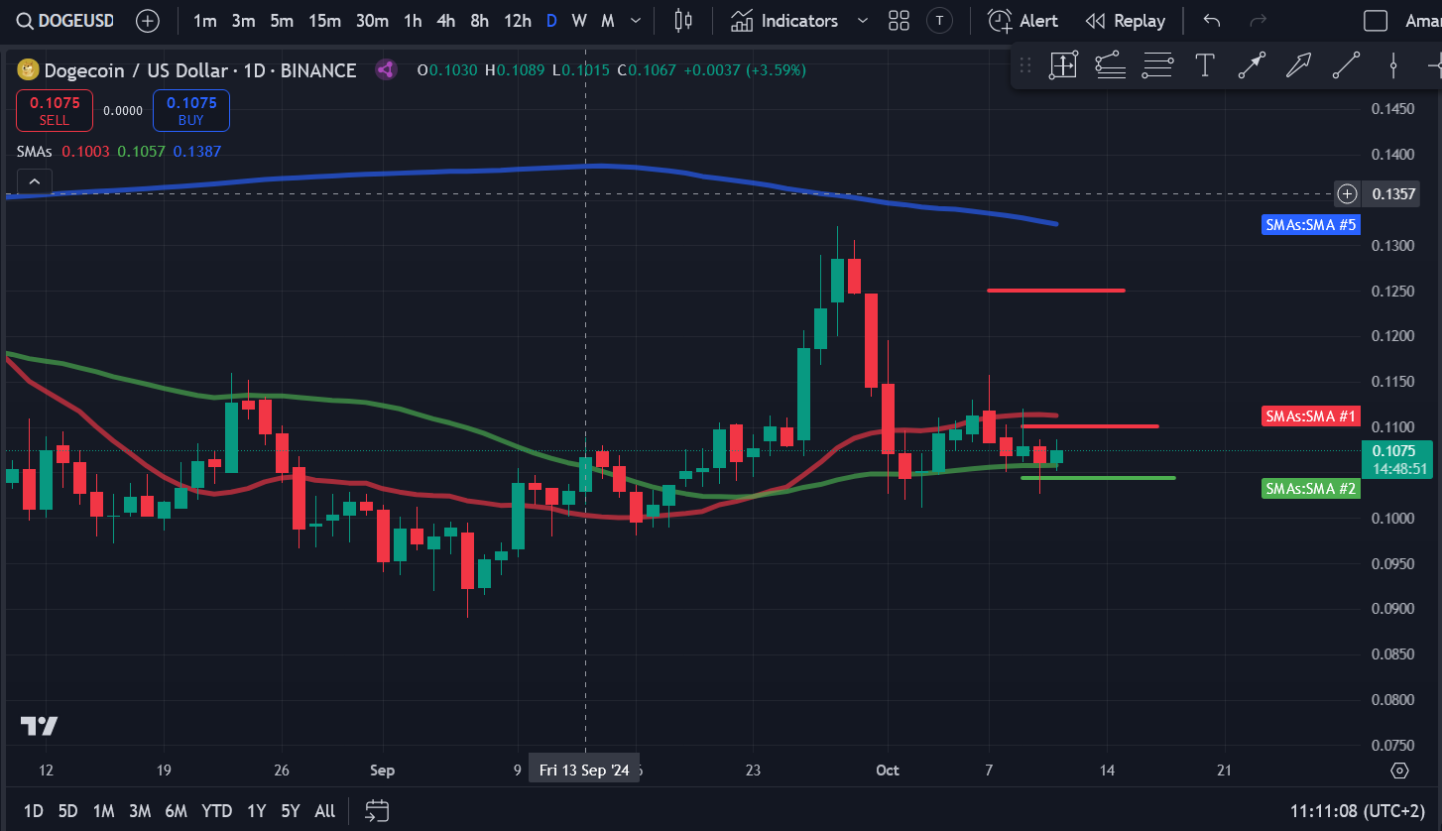This screenshot has width=1442, height=831.
Task: Grab the drawing toolbar drag handle
Action: (1025, 66)
